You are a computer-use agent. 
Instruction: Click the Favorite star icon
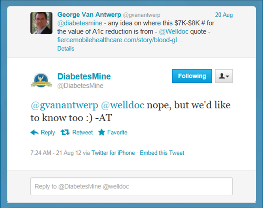pyautogui.click(x=101, y=132)
